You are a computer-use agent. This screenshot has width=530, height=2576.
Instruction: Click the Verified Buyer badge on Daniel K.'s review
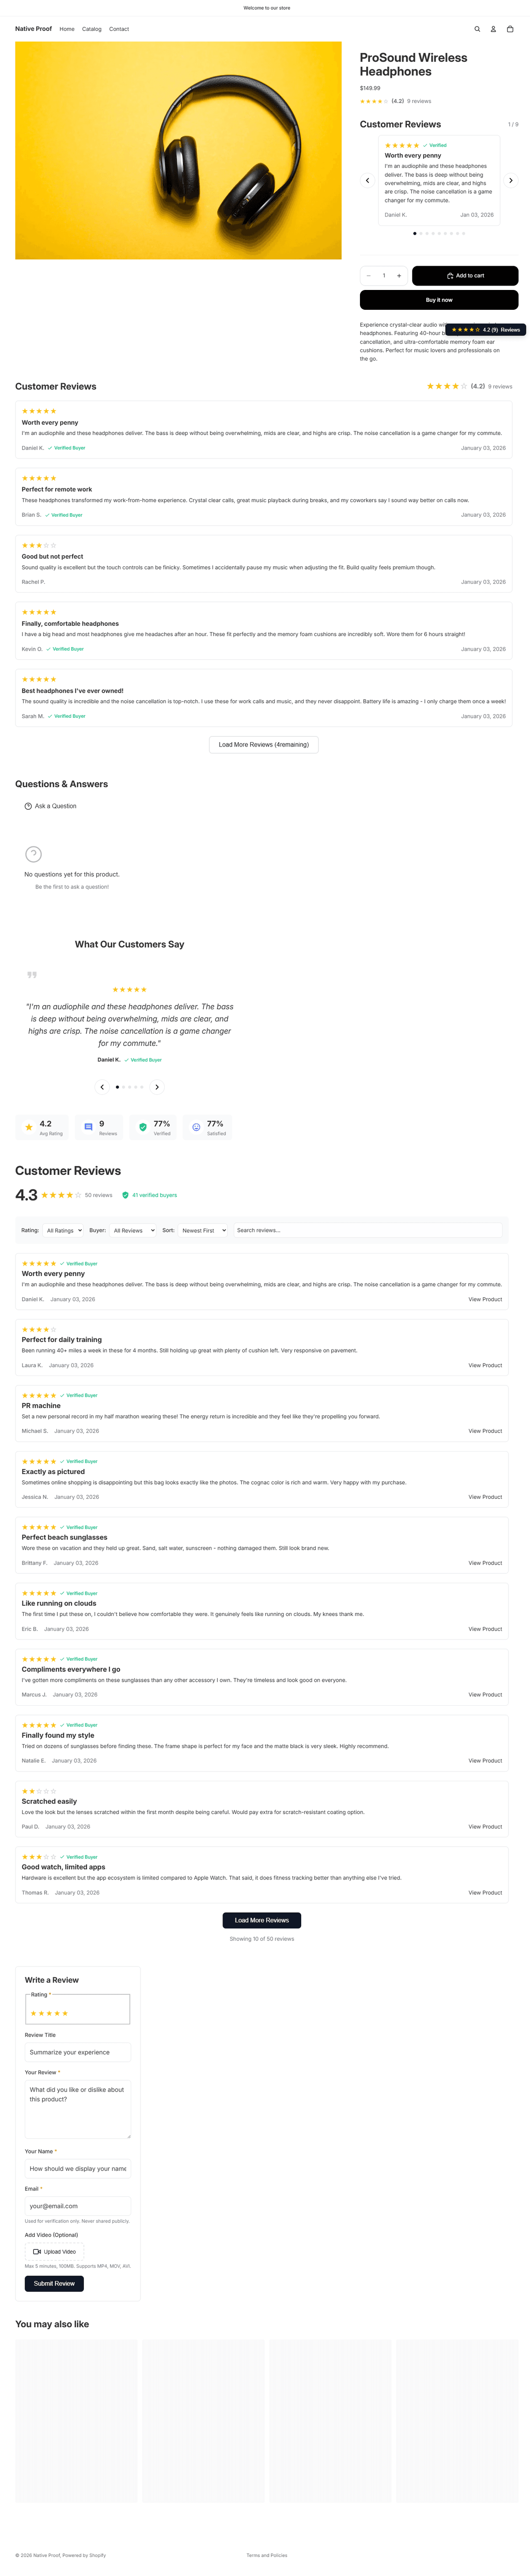coord(67,448)
